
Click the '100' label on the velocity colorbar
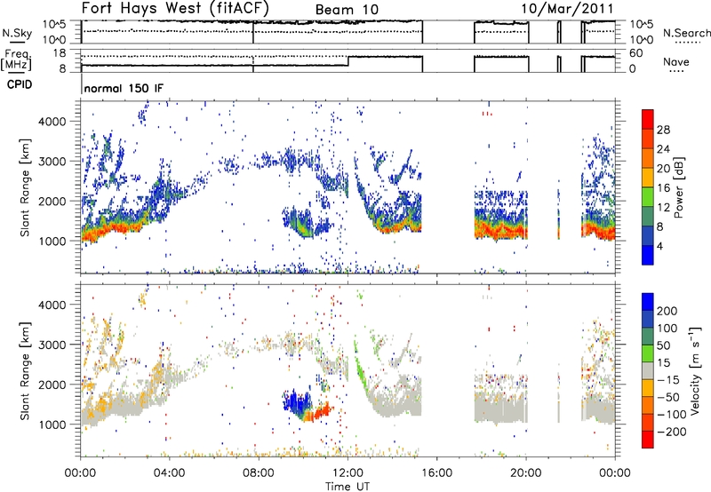667,329
